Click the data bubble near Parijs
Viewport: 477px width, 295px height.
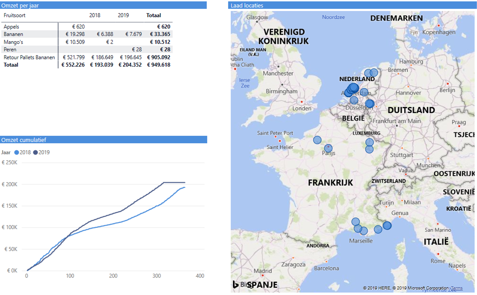[328, 148]
